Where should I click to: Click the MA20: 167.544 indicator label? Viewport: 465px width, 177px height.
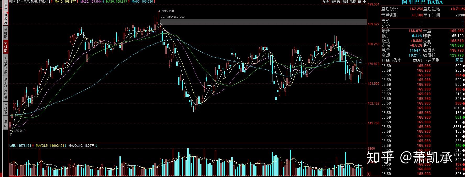pos(91,2)
